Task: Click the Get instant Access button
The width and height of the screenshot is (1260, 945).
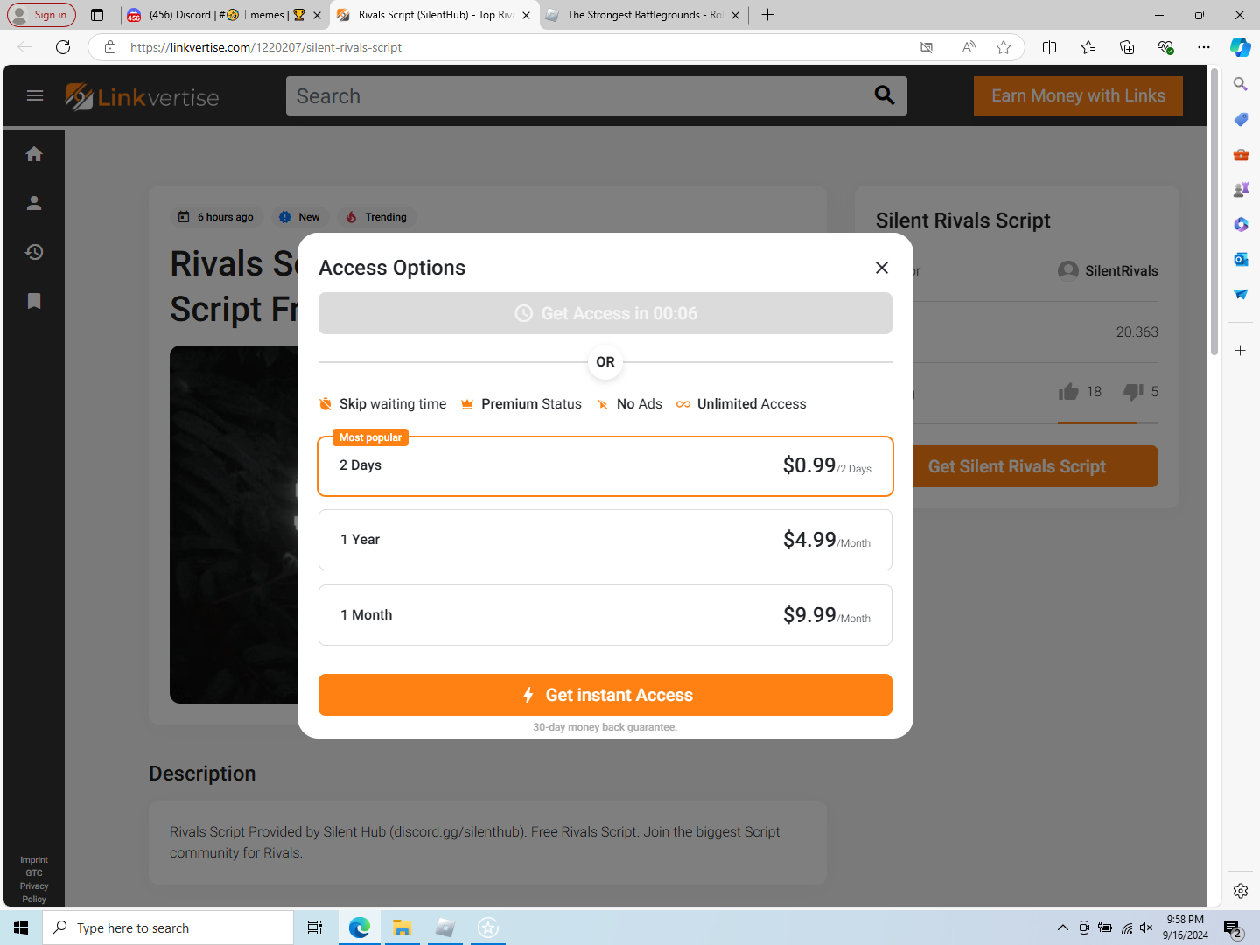Action: click(x=605, y=695)
